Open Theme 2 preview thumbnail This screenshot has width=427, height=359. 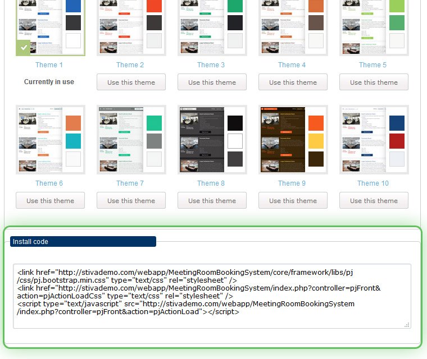pos(131,27)
